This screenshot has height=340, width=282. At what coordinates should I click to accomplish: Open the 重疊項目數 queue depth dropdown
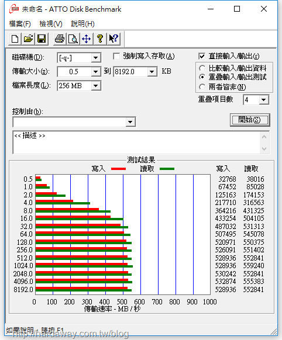263,100
